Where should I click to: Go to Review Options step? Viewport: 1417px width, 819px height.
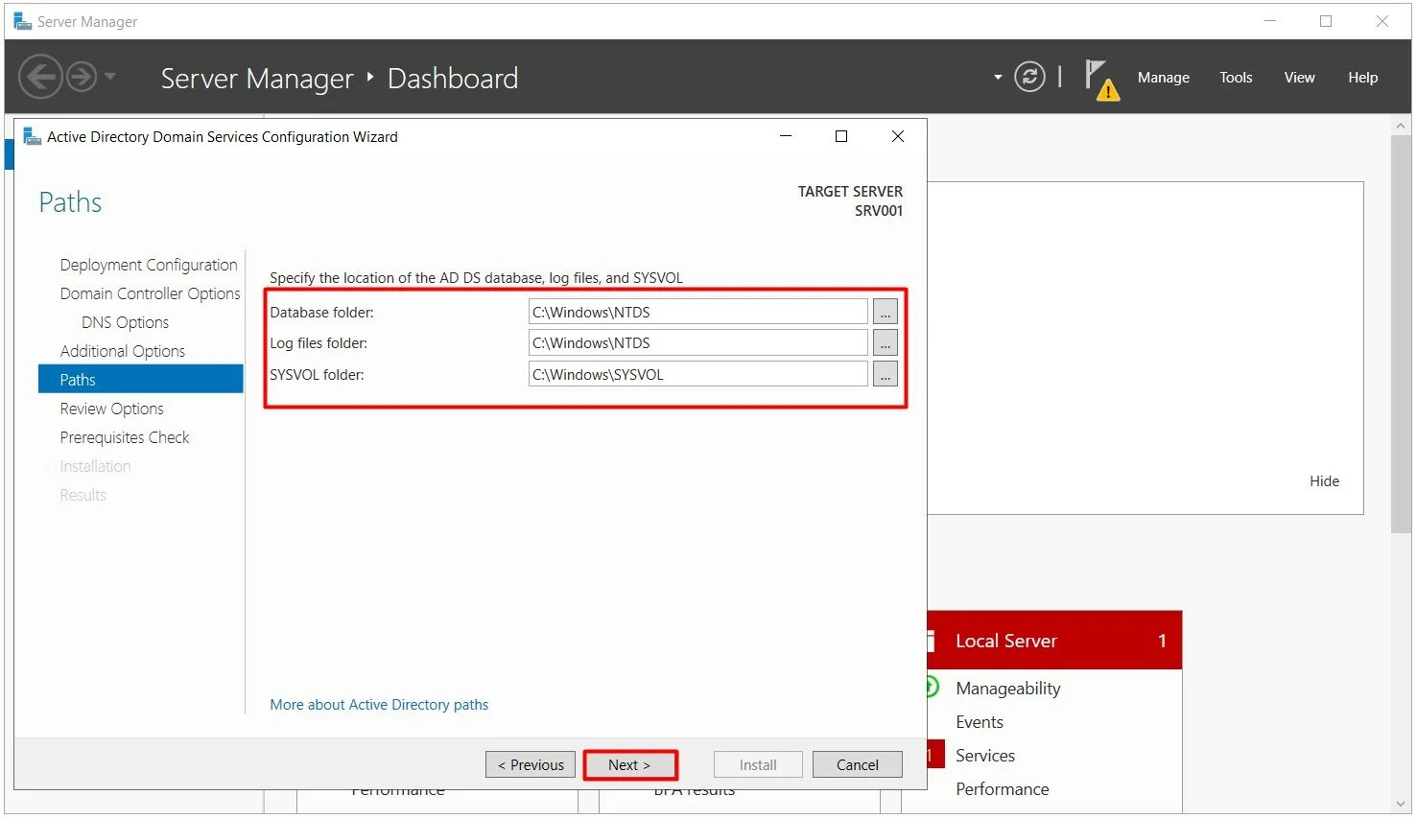click(x=111, y=409)
